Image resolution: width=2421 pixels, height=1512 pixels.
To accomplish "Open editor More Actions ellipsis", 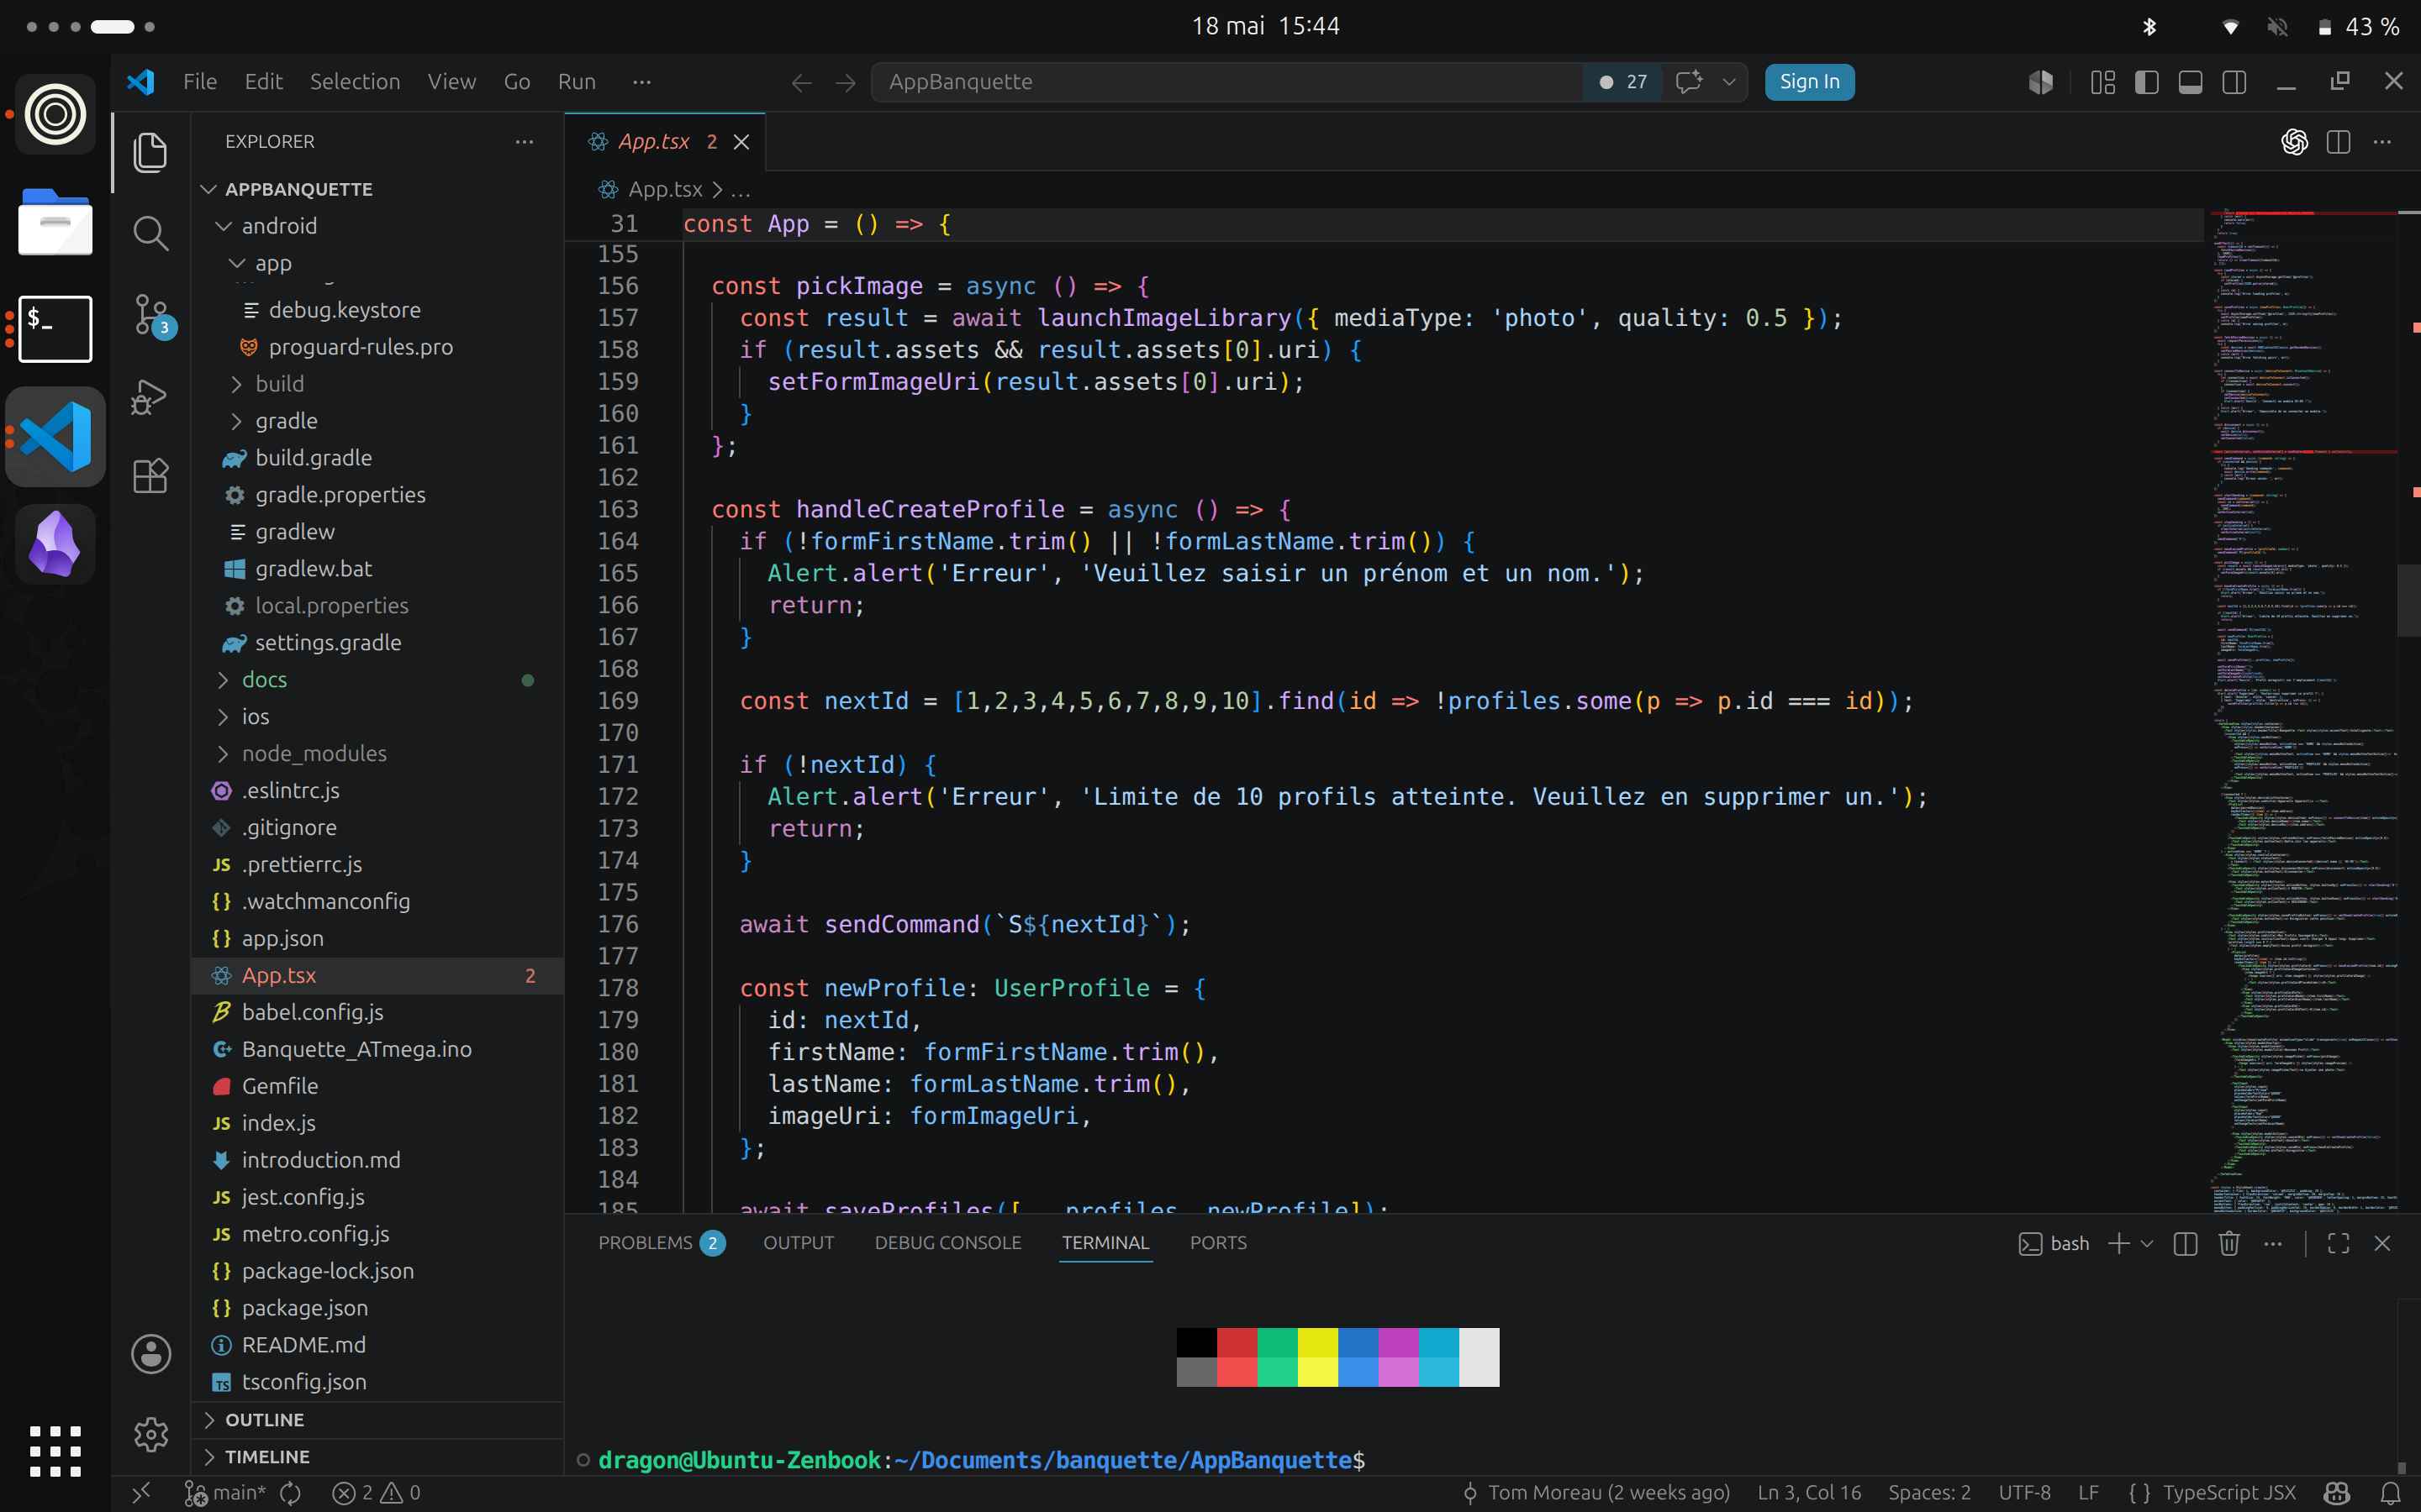I will point(2382,142).
